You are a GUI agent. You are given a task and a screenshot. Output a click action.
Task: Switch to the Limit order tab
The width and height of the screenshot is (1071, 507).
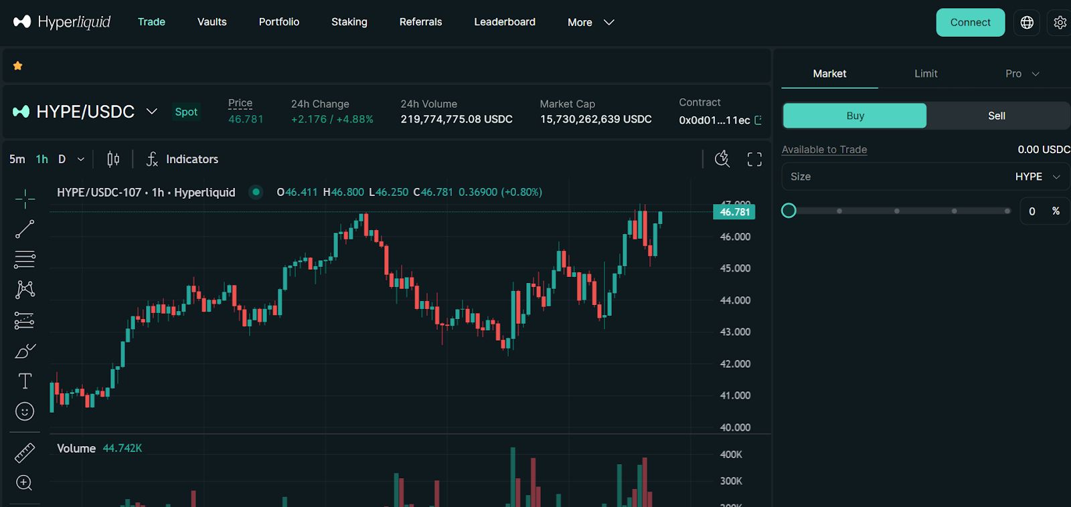(926, 74)
